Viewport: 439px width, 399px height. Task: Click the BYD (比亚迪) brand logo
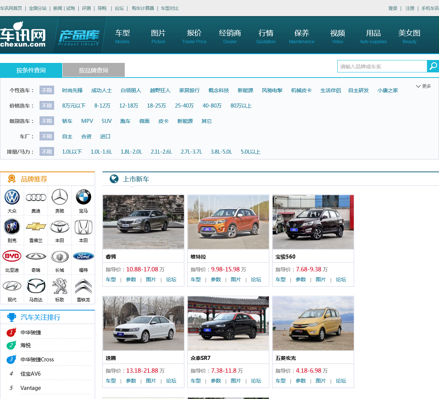pos(12,256)
